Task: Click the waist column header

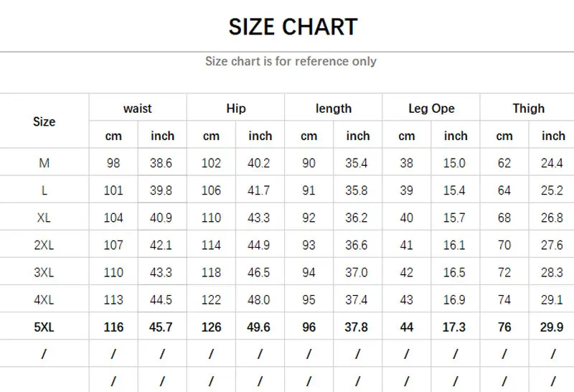Action: [138, 108]
